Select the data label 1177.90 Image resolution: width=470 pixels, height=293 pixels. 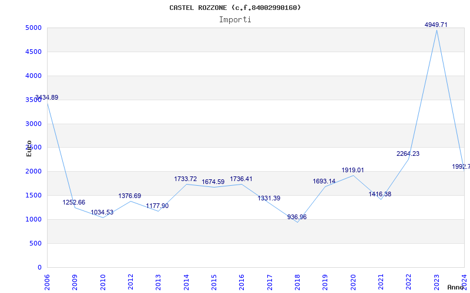[157, 206]
